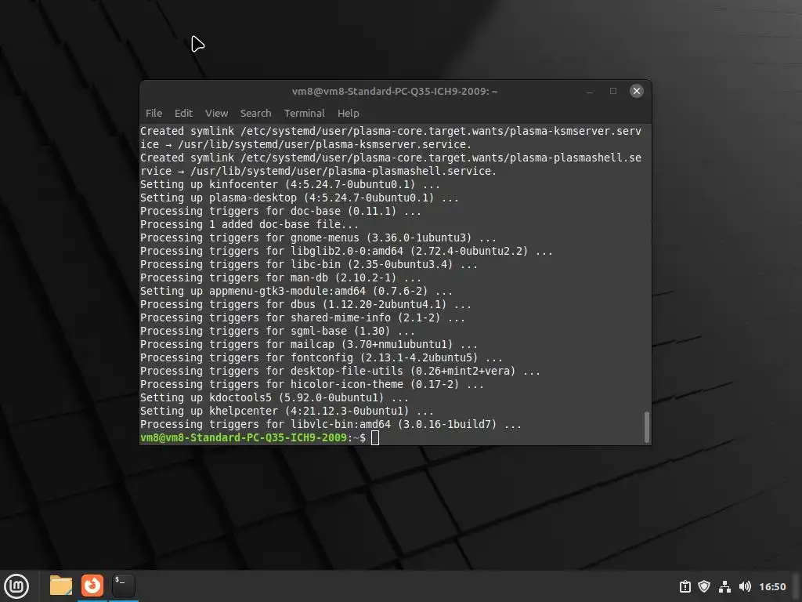Maximize the terminal window
Image resolution: width=802 pixels, height=602 pixels.
coord(612,91)
